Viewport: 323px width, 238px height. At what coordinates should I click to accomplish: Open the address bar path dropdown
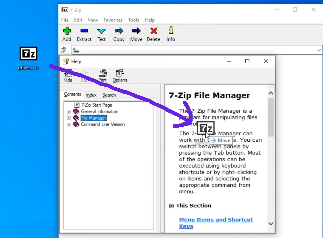pyautogui.click(x=319, y=50)
